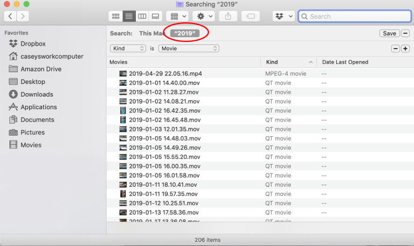Switch to gallery view
Image resolution: width=414 pixels, height=246 pixels.
(x=155, y=16)
